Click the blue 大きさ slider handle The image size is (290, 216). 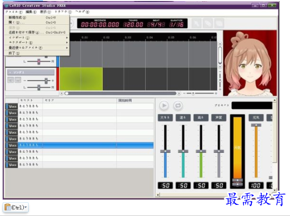pos(165,151)
